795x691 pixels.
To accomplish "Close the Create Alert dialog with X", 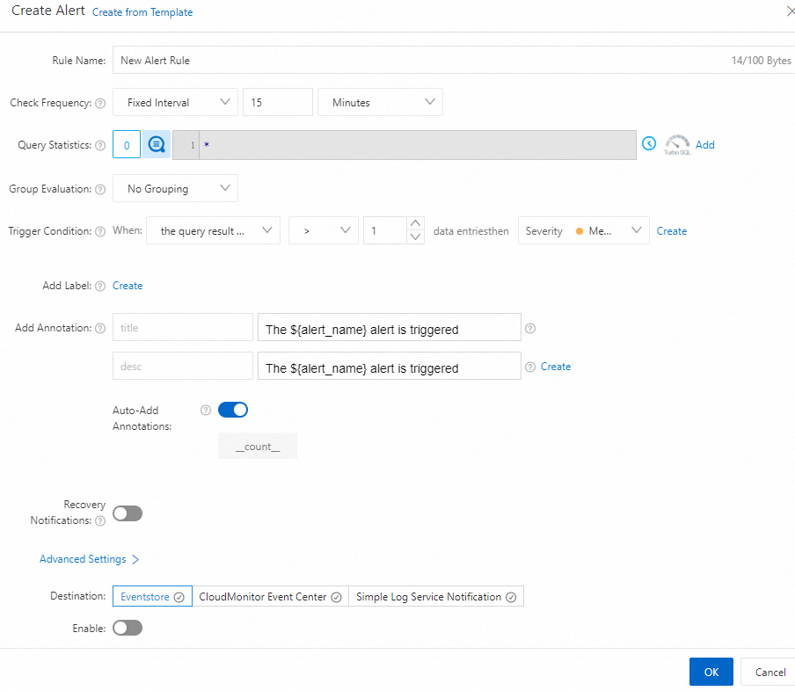I will click(790, 11).
